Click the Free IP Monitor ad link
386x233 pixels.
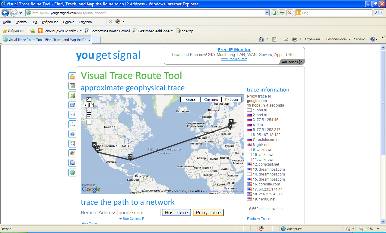(234, 50)
